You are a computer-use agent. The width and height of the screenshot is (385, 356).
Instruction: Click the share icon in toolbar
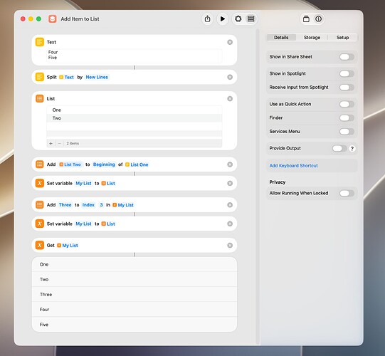tap(208, 19)
